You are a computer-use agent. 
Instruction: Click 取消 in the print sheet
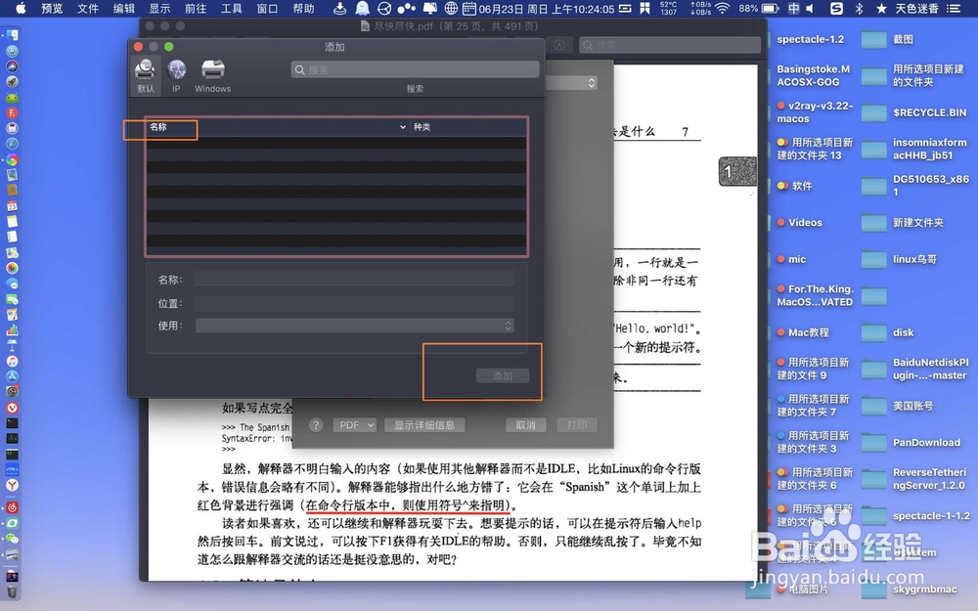tap(525, 425)
